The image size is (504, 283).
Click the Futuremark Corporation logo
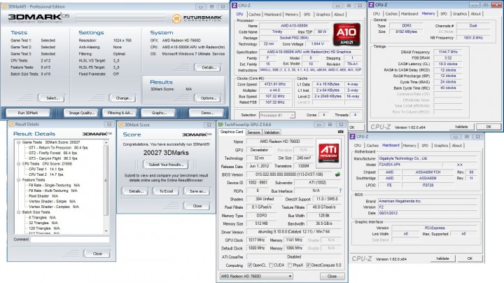click(x=197, y=18)
